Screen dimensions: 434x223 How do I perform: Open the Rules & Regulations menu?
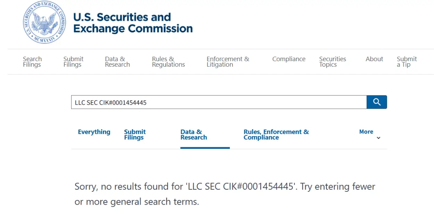coord(168,62)
